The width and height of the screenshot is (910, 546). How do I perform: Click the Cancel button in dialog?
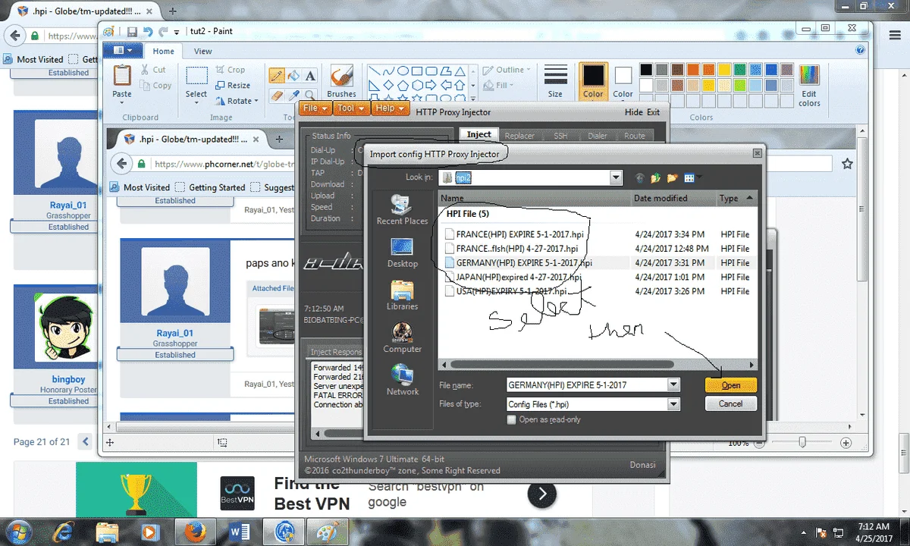731,404
